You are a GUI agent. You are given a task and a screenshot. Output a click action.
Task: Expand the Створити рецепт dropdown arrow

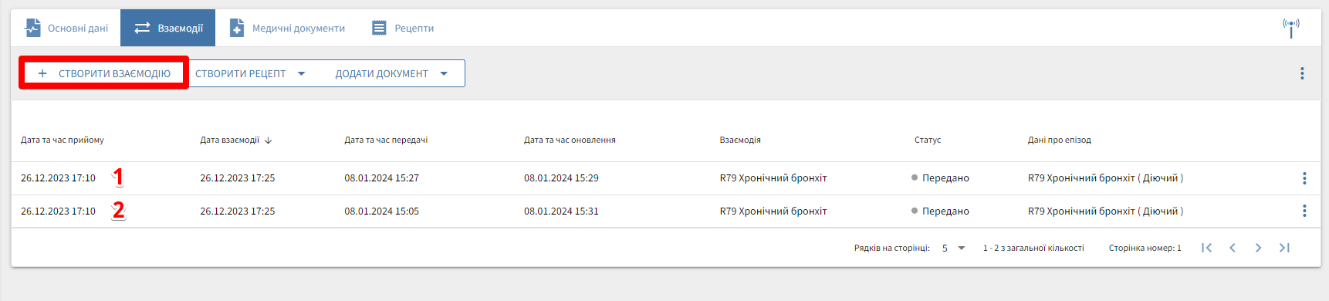(302, 74)
